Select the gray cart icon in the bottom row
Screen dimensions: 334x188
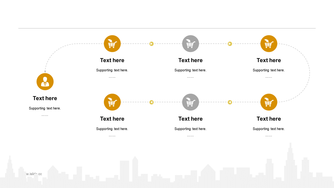pos(190,102)
